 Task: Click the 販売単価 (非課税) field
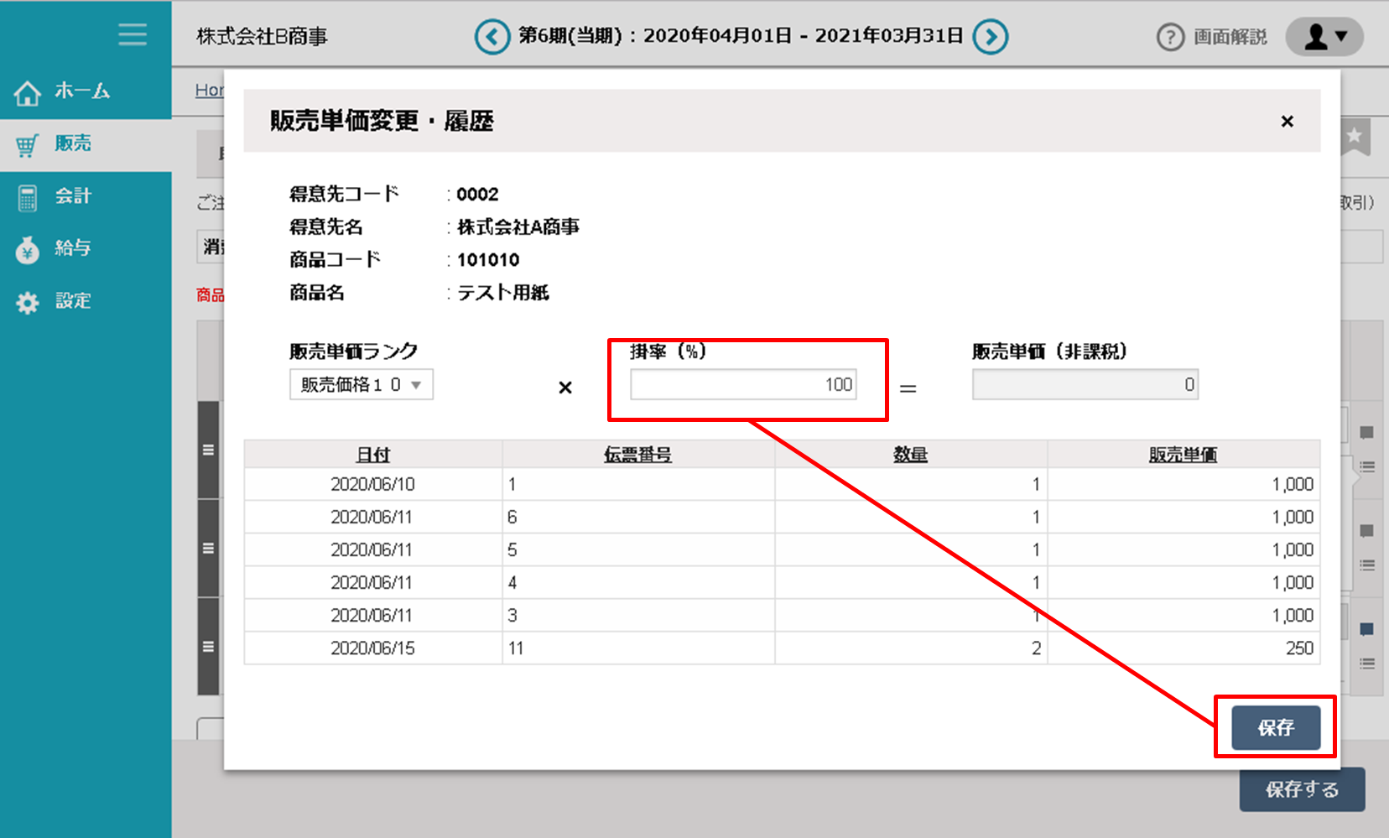[1085, 385]
